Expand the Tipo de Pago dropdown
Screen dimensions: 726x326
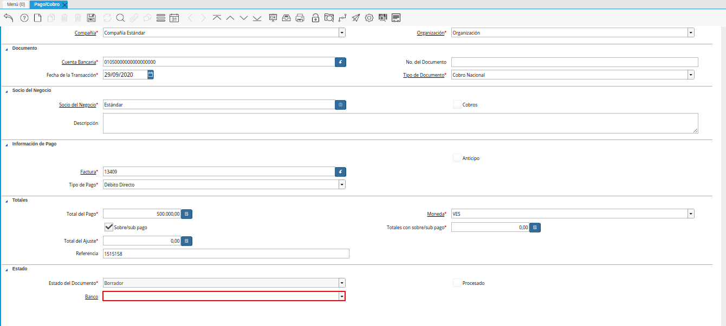pyautogui.click(x=342, y=185)
